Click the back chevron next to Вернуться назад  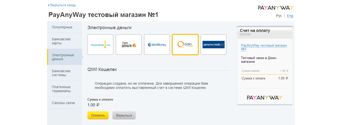pos(49,5)
